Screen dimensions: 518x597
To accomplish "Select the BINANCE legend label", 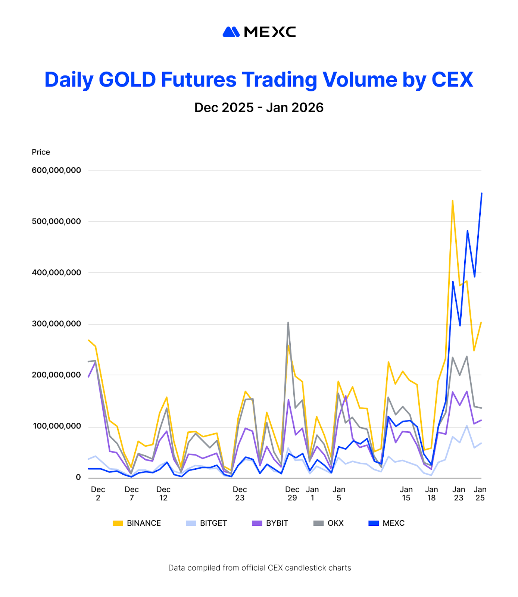I will click(144, 523).
